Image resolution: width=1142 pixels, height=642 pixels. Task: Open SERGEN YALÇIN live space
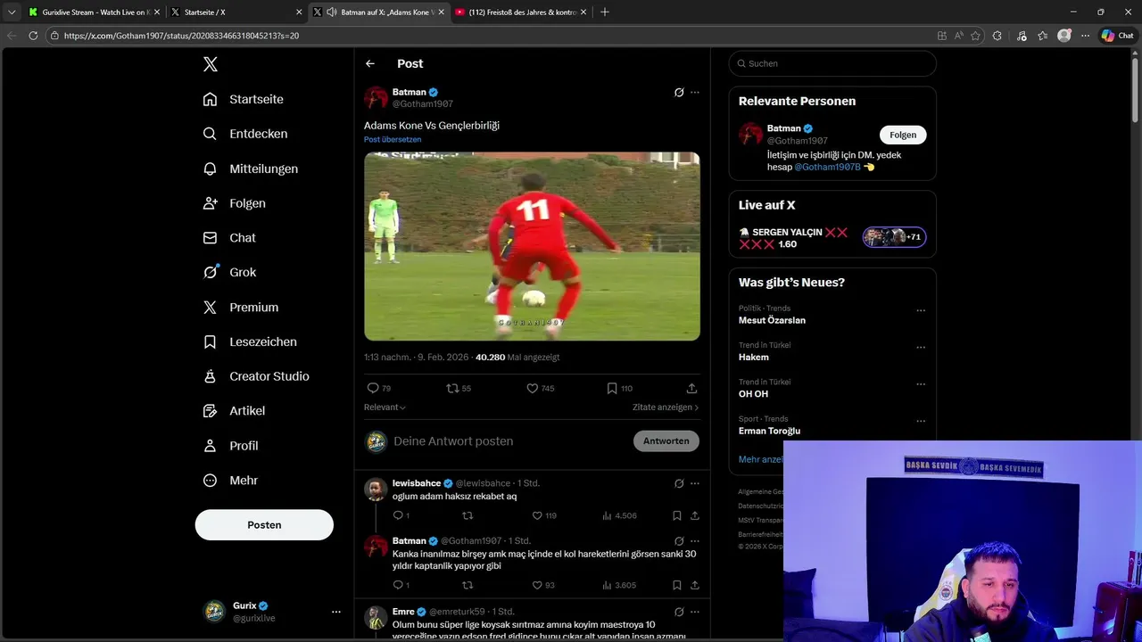click(832, 237)
